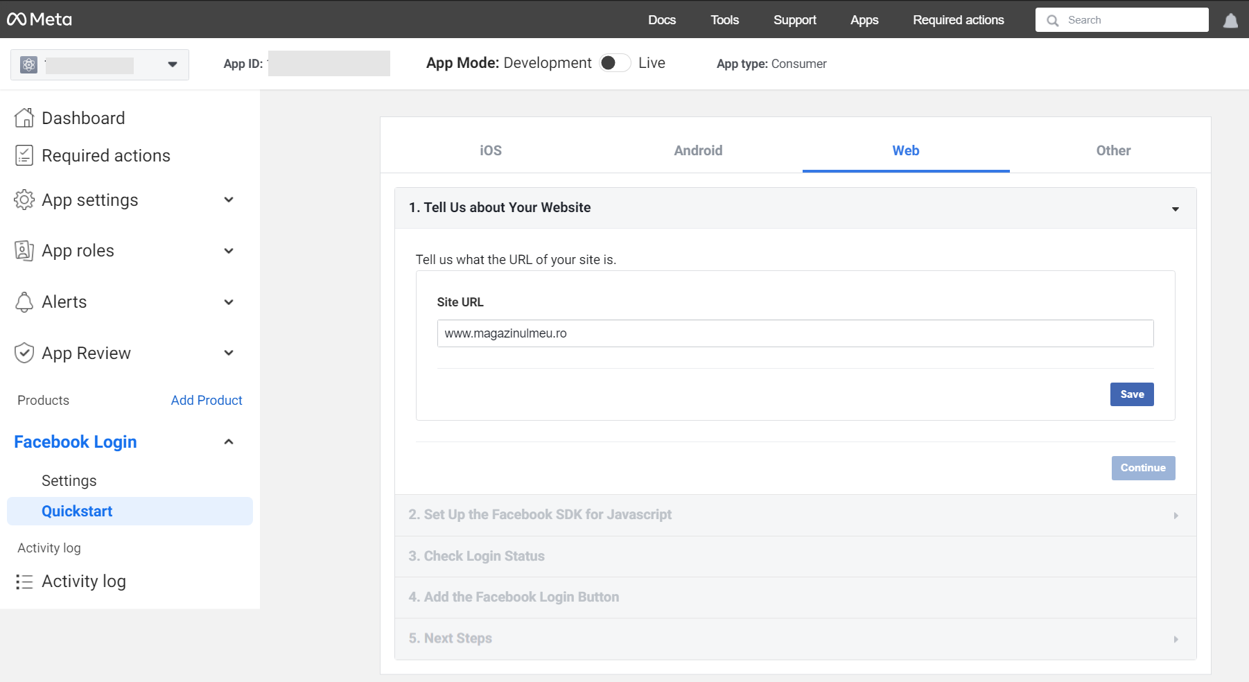
Task: Collapse the Facebook Login section
Action: [x=228, y=441]
